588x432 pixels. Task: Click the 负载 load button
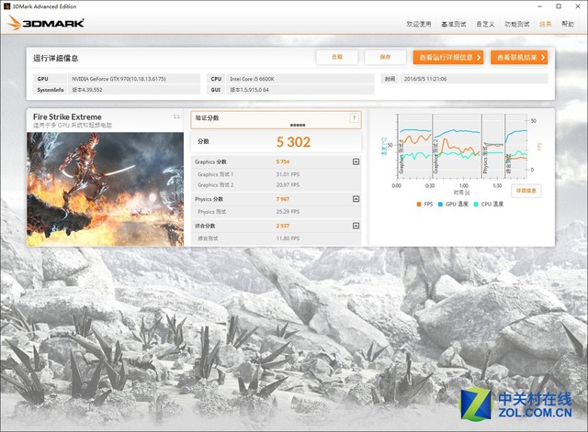click(336, 57)
